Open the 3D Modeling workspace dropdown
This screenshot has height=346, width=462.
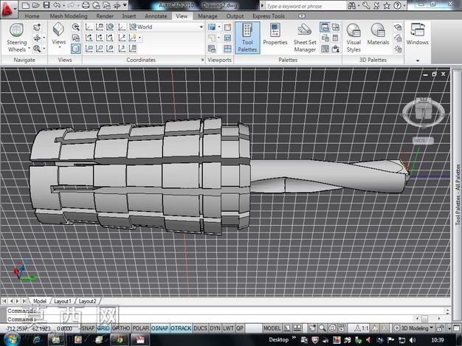pyautogui.click(x=414, y=328)
